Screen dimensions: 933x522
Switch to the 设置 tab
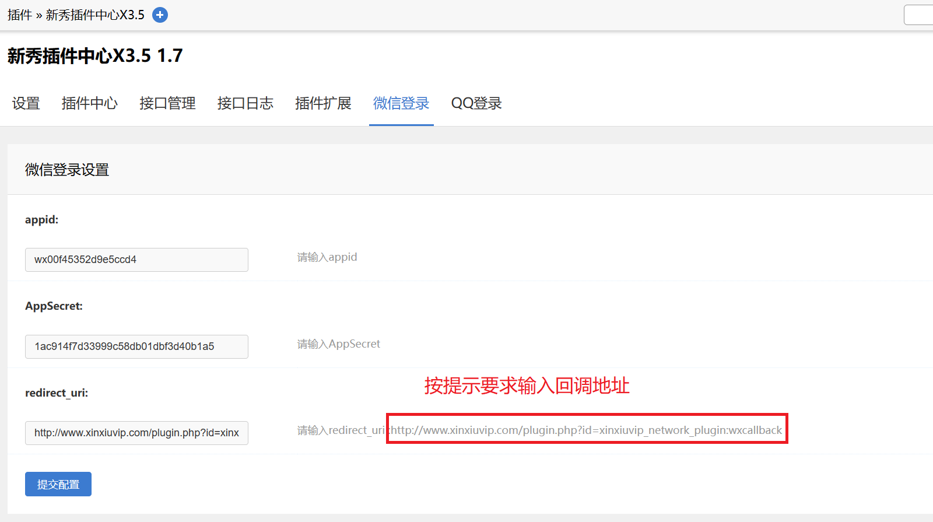click(x=26, y=104)
